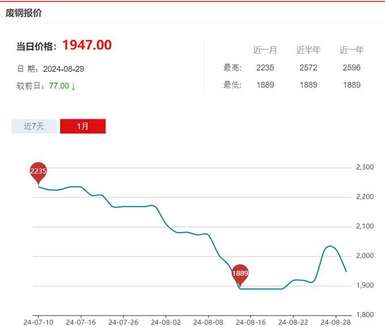Click the 1,800 y-axis label

point(365,315)
